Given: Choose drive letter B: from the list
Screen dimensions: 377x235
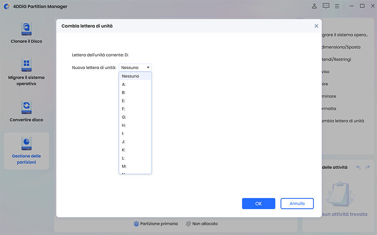Looking at the screenshot, I should tap(135, 92).
